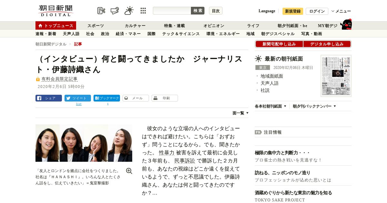Open the 経済・マネー submenu

128,34
